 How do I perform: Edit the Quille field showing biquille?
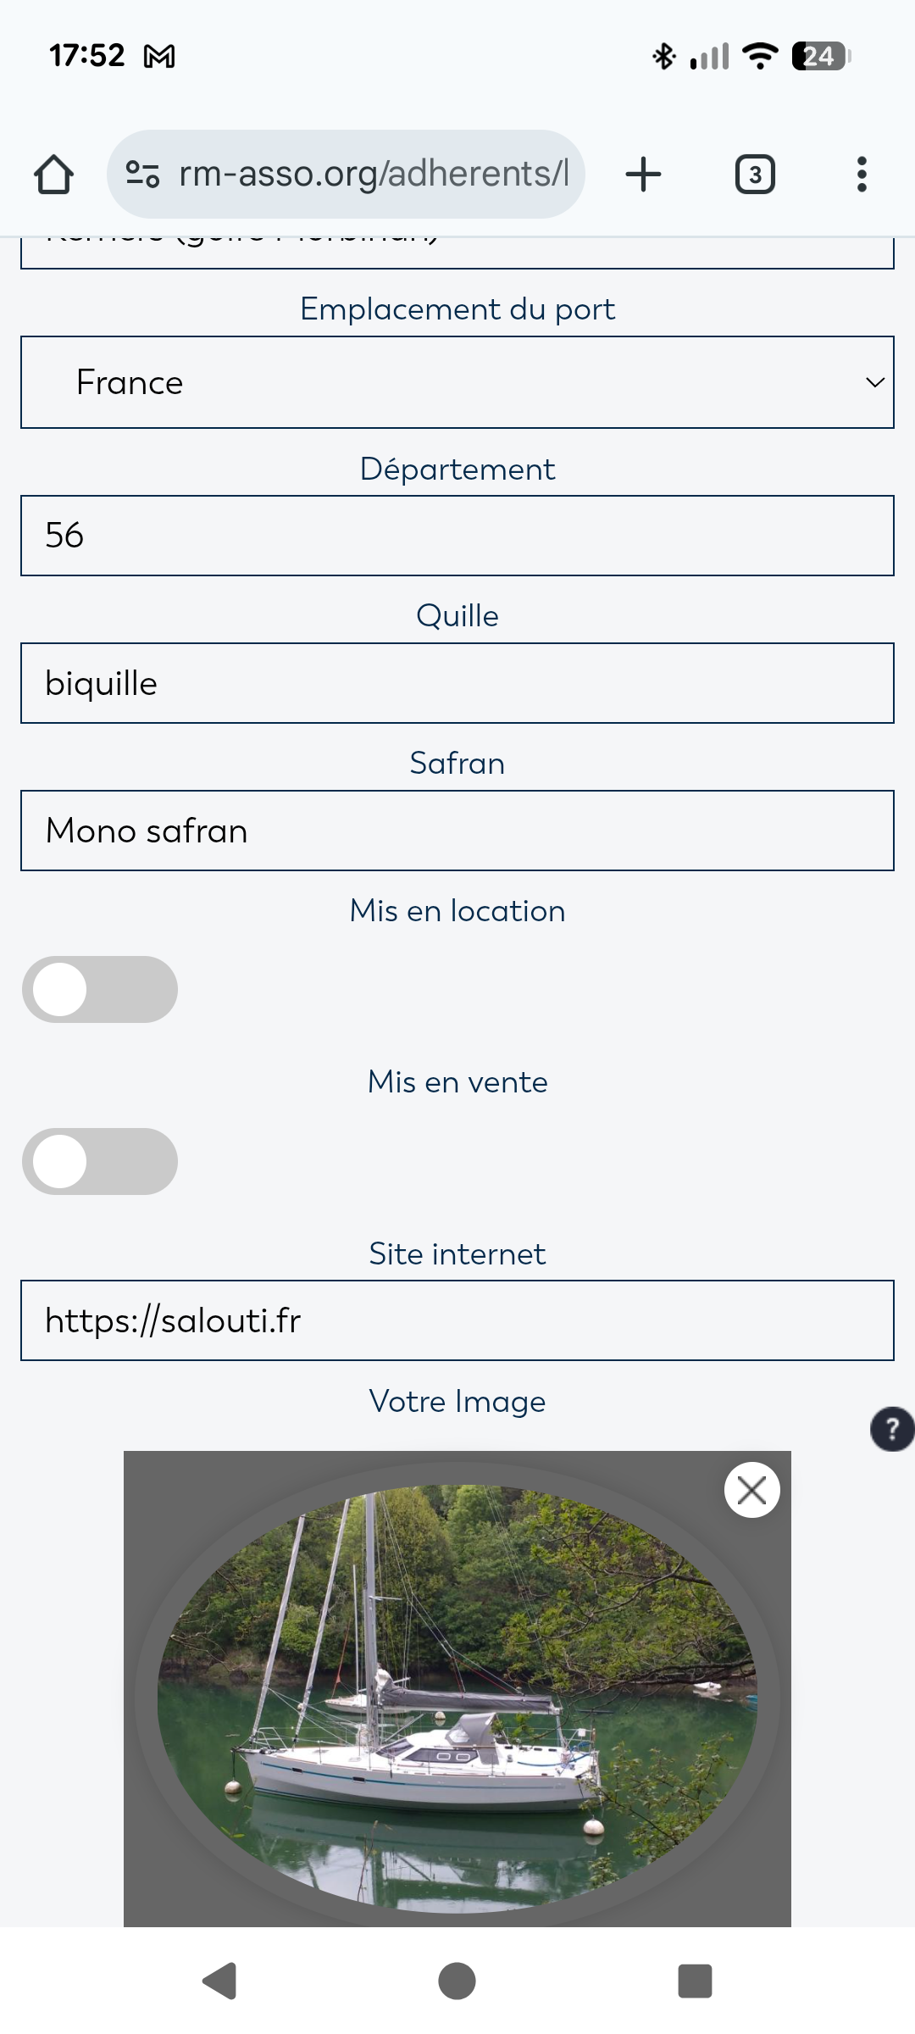click(457, 683)
